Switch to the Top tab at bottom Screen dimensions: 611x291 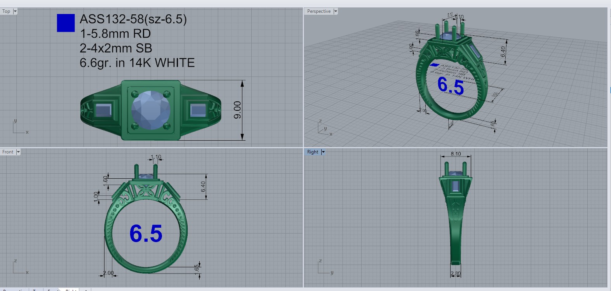click(35, 290)
